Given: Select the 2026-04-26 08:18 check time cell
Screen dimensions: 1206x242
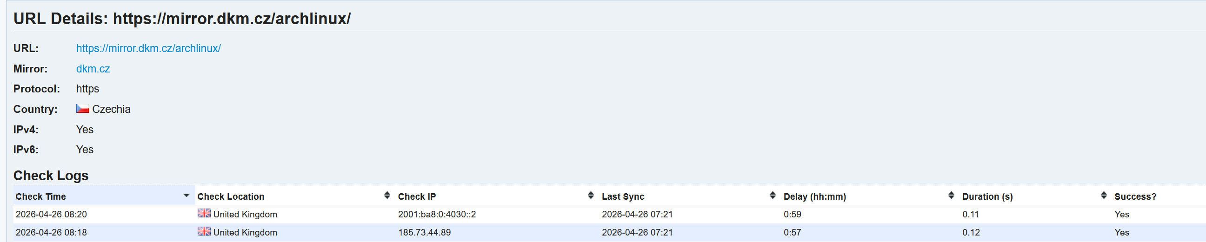Looking at the screenshot, I should (51, 233).
